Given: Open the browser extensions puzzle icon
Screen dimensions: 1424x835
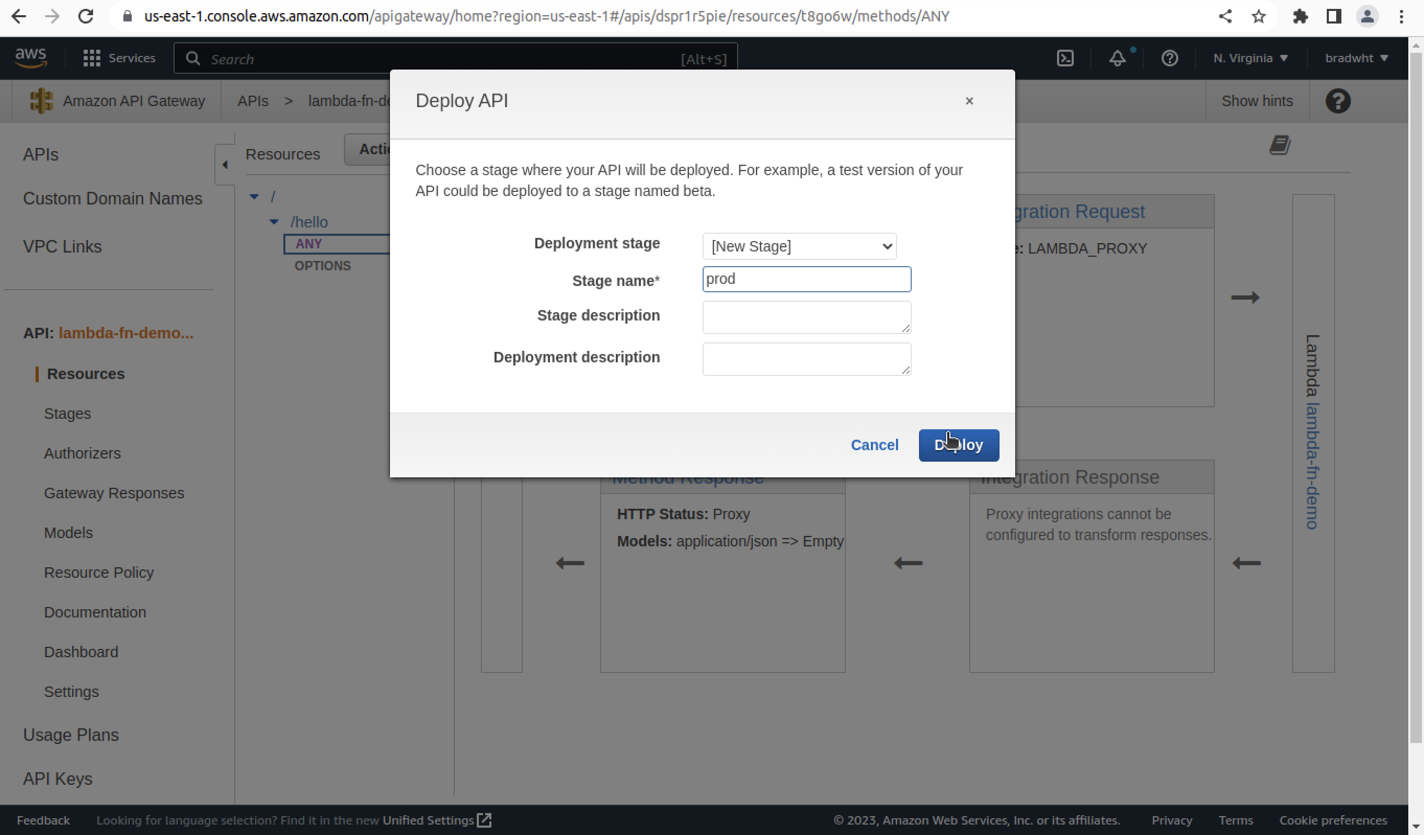Looking at the screenshot, I should 1300,16.
